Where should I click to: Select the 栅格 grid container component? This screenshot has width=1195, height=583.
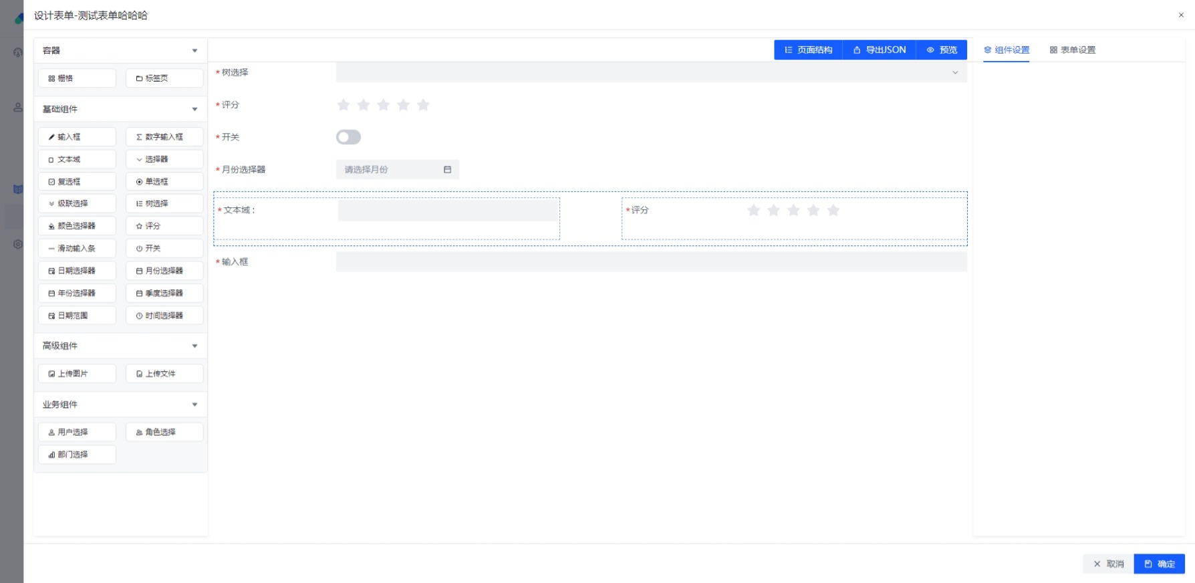click(77, 78)
